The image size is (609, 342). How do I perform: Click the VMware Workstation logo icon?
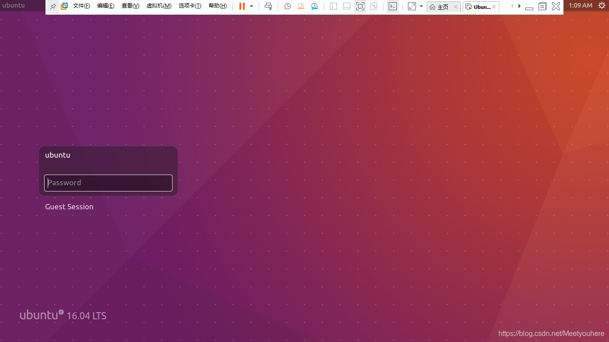click(x=64, y=6)
